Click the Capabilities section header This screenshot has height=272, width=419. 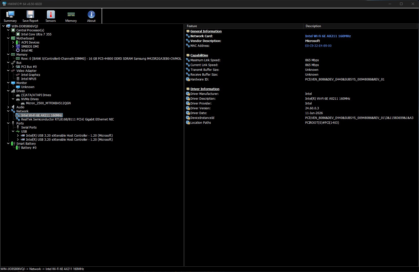tap(199, 55)
